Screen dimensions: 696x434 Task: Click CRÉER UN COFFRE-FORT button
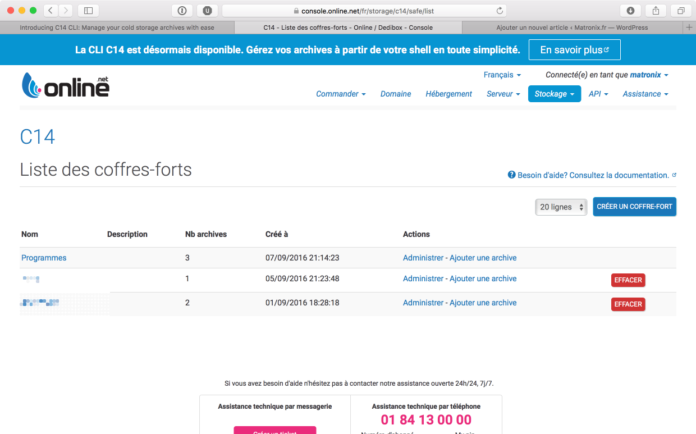click(x=635, y=207)
